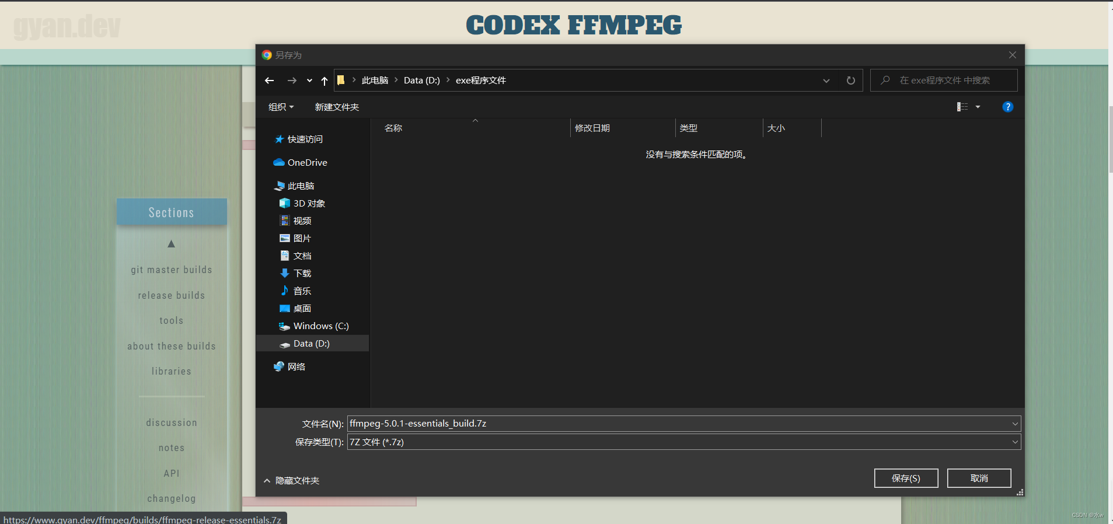Sort by the 修改日期 column header
The image size is (1113, 524).
623,128
